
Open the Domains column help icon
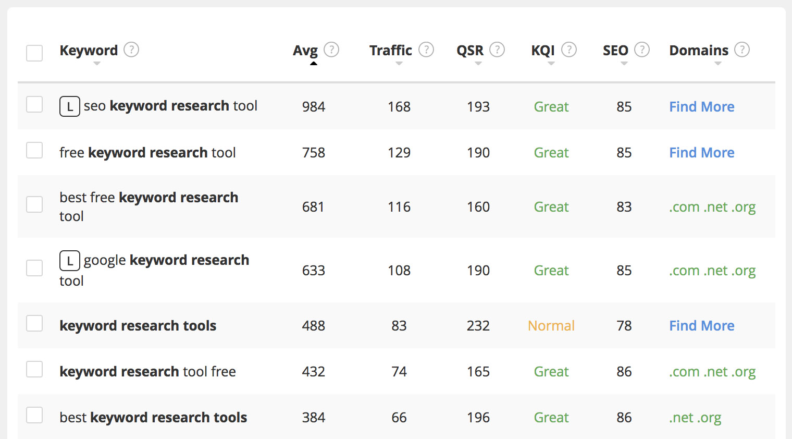(742, 50)
